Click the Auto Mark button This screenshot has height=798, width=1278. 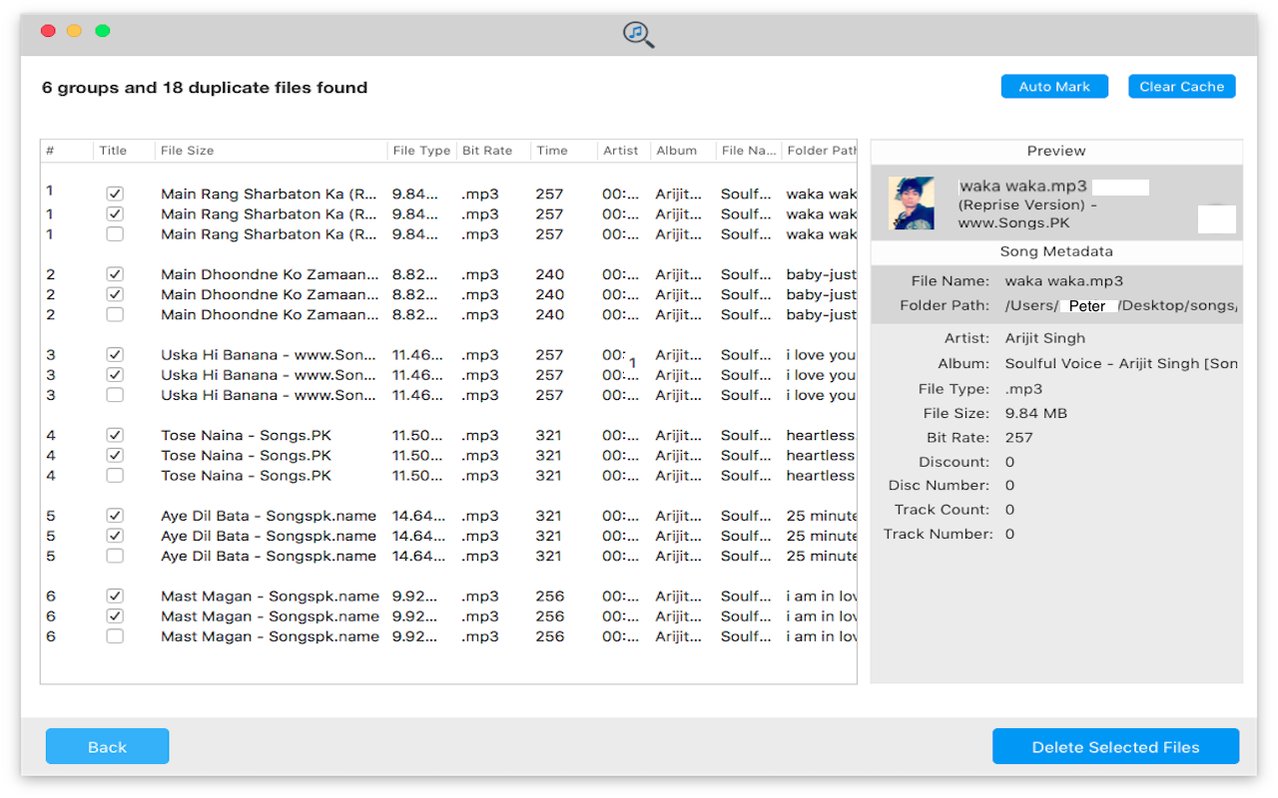1054,87
